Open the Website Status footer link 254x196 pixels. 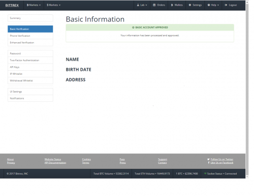(53, 159)
